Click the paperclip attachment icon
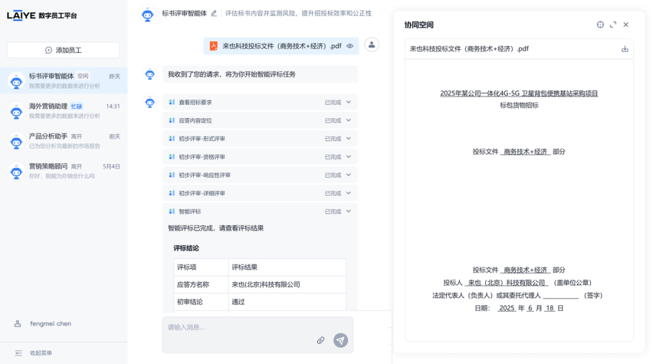656x364 pixels. point(321,340)
